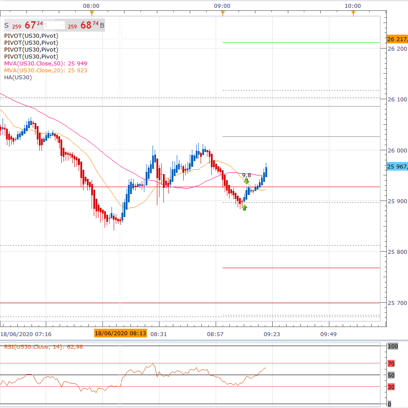The height and width of the screenshot is (408, 408).
Task: Click the RSI 70 overbought level label
Action: 391,363
